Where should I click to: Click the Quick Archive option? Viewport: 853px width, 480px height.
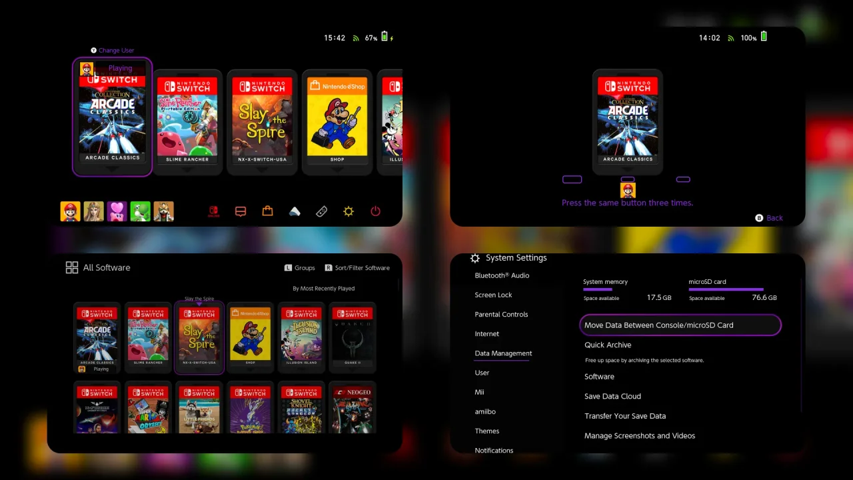[x=608, y=345]
